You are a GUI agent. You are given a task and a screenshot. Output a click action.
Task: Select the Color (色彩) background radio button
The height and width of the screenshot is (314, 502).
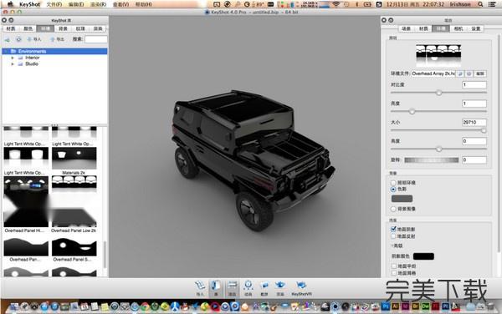pyautogui.click(x=393, y=189)
